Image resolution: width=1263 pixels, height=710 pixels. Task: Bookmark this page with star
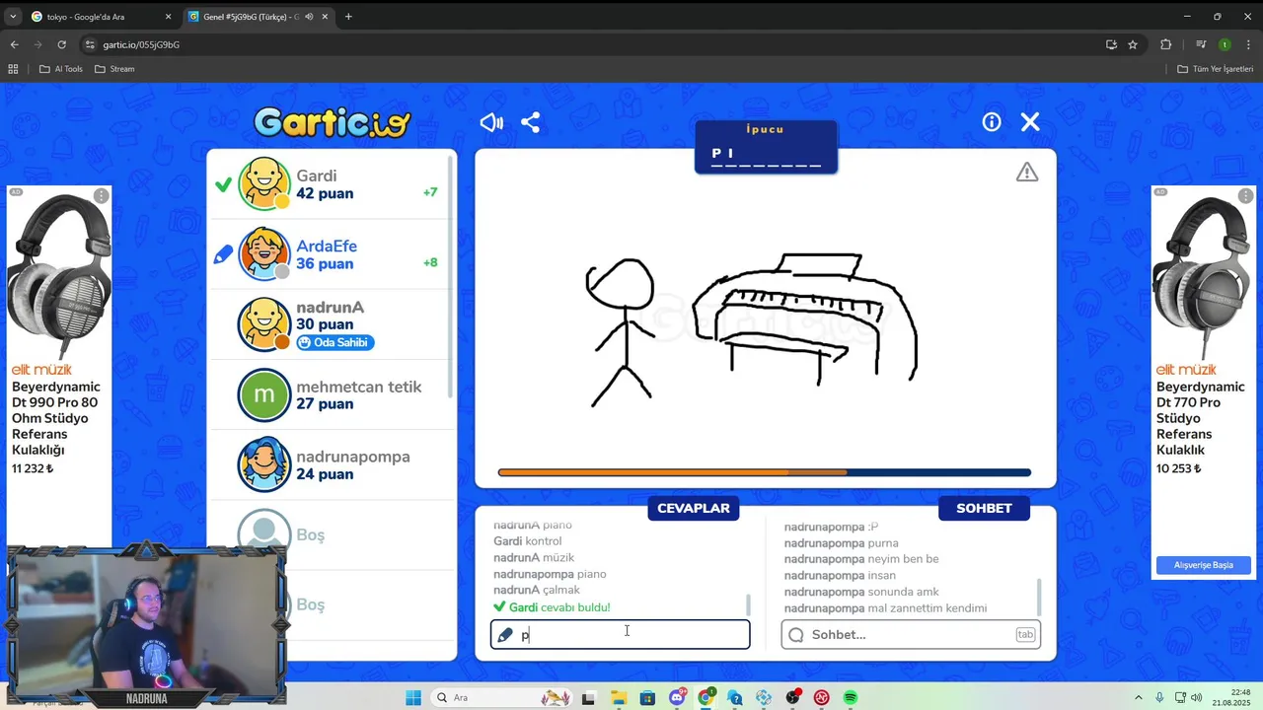point(1133,44)
